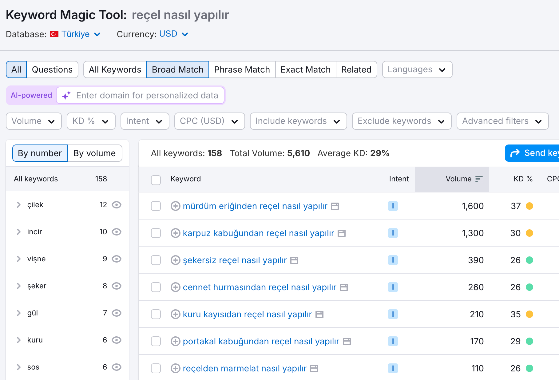Click plus icon beside mürdüm eriğinden keyword
The width and height of the screenshot is (559, 380).
pos(175,206)
